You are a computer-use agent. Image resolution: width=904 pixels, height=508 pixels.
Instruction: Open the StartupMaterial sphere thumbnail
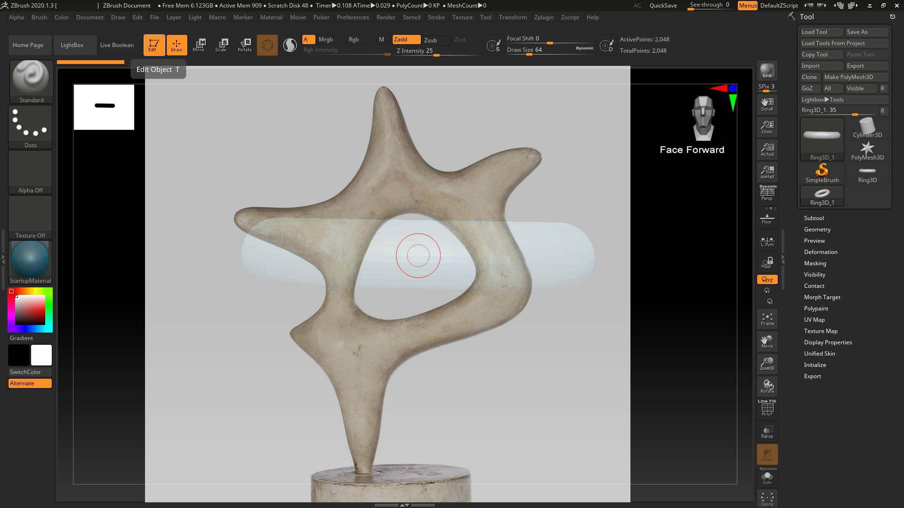coord(30,262)
